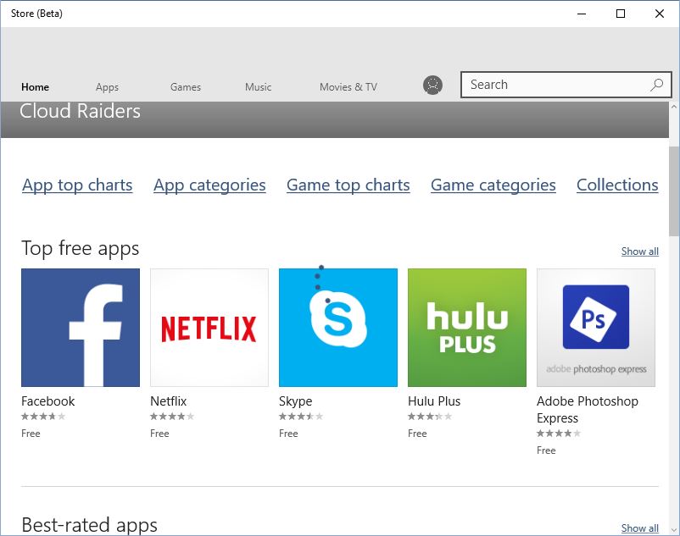Viewport: 680px width, 536px height.
Task: Click the magnifier search icon
Action: pos(656,85)
